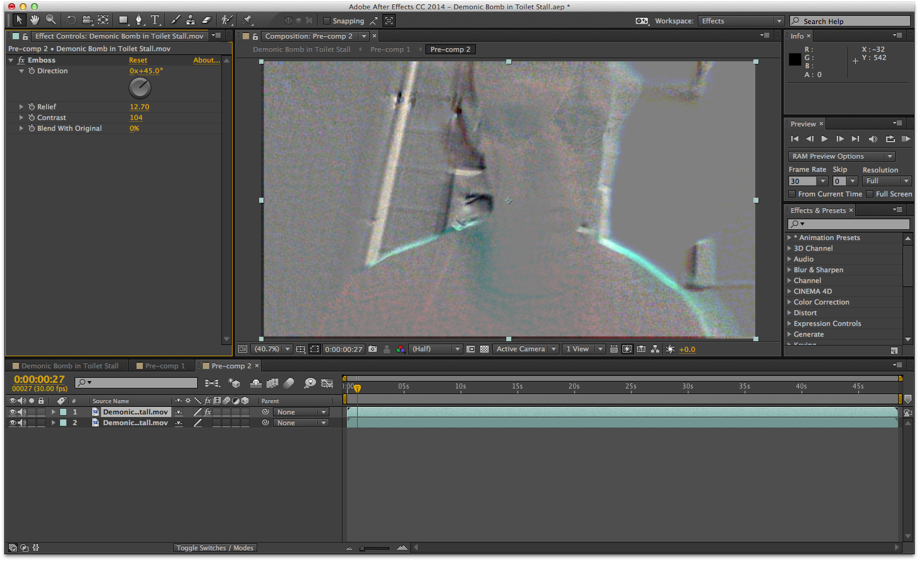Image resolution: width=919 pixels, height=561 pixels.
Task: Click in the Search Help field
Action: click(851, 21)
